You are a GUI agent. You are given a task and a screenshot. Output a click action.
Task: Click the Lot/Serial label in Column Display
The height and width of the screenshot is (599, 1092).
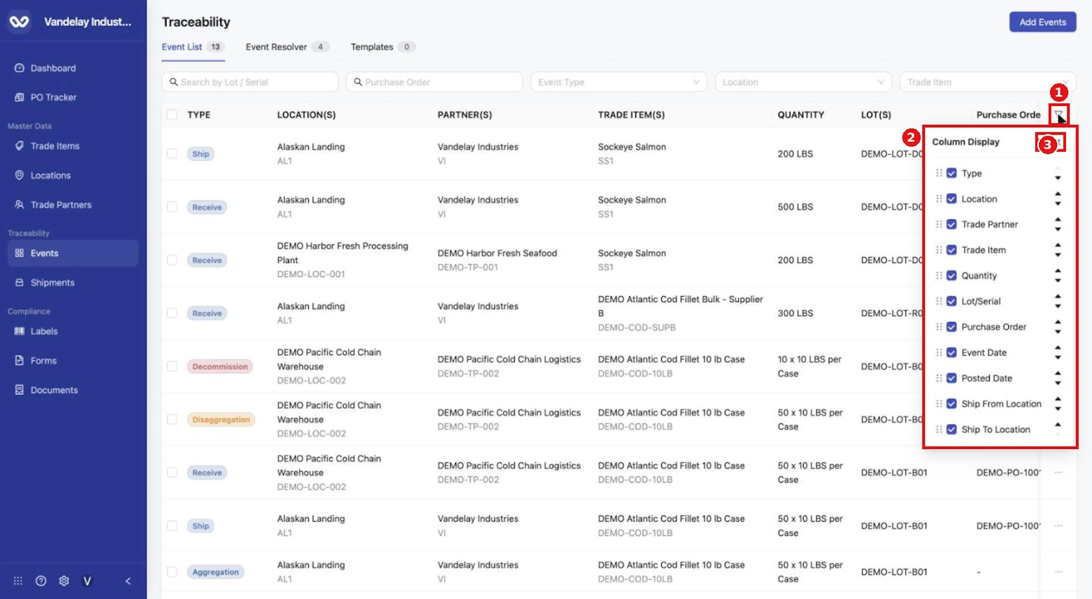(981, 301)
